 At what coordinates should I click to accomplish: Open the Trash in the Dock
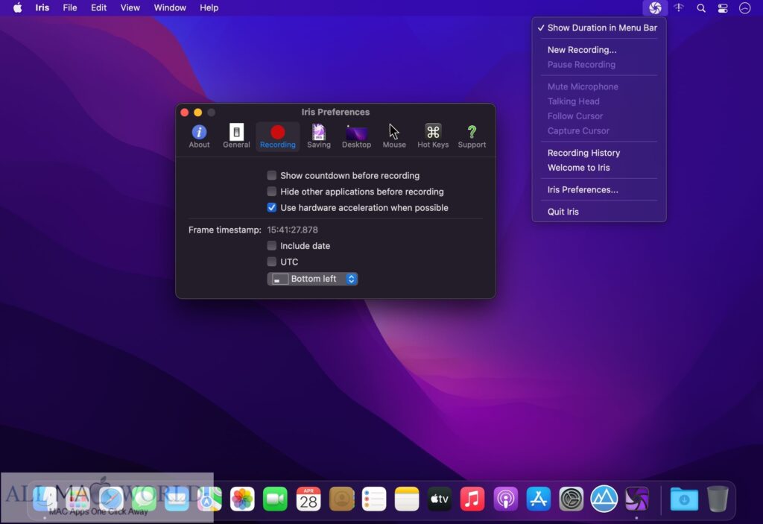click(718, 499)
